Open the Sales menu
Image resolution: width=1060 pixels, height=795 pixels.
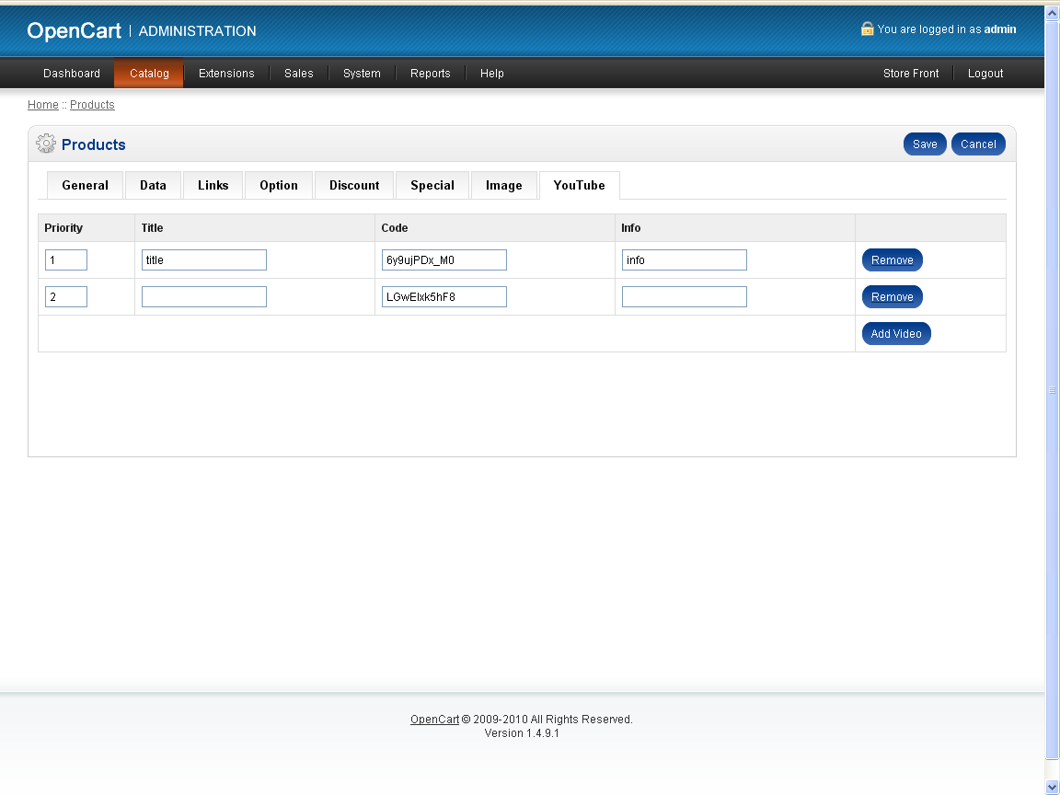299,73
